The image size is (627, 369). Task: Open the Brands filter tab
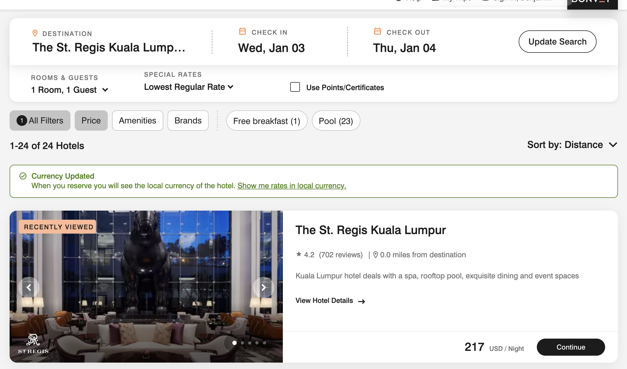tap(188, 121)
